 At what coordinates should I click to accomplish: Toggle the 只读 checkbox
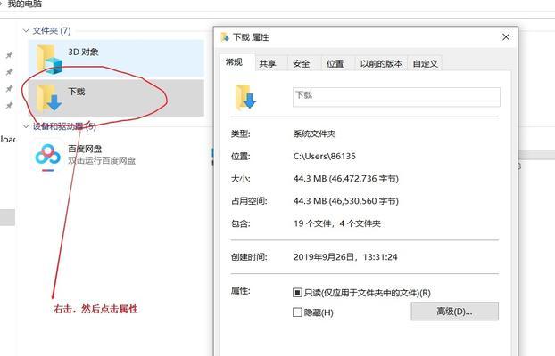click(297, 293)
